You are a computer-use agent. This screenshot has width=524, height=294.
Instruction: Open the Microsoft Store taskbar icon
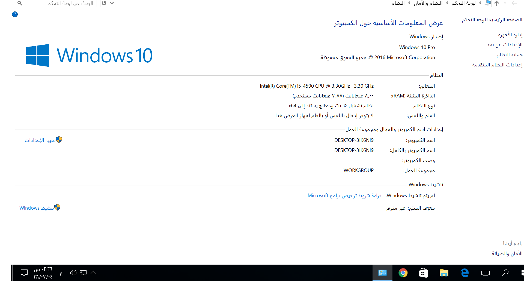(424, 273)
